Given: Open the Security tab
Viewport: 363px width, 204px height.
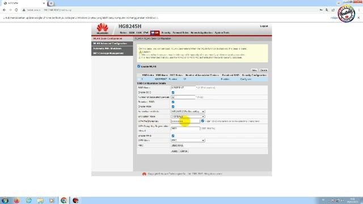Looking at the screenshot, I should 166,33.
